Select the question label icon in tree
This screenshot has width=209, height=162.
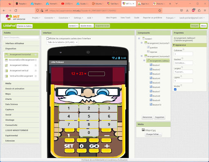(148, 47)
